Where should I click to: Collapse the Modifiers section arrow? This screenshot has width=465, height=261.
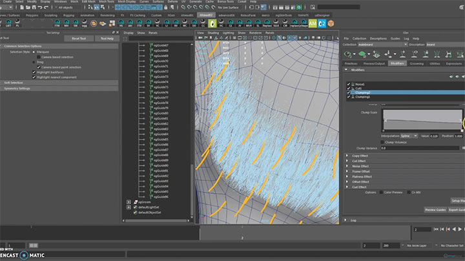346,70
